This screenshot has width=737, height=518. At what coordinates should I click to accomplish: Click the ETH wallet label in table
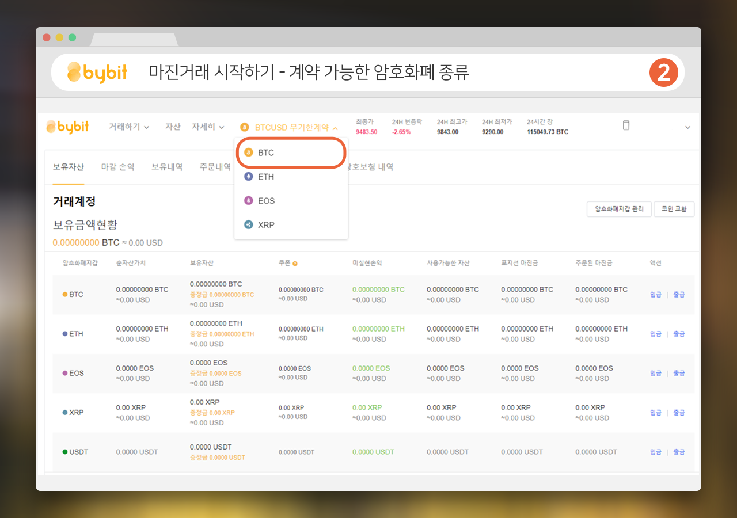[73, 334]
